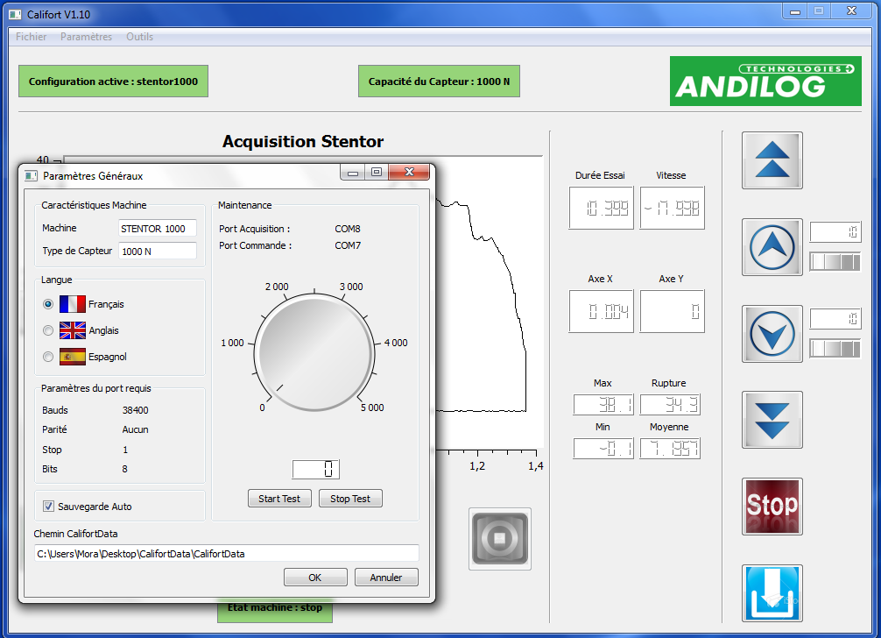Click the Axe X digital display
This screenshot has height=638, width=881.
601,311
